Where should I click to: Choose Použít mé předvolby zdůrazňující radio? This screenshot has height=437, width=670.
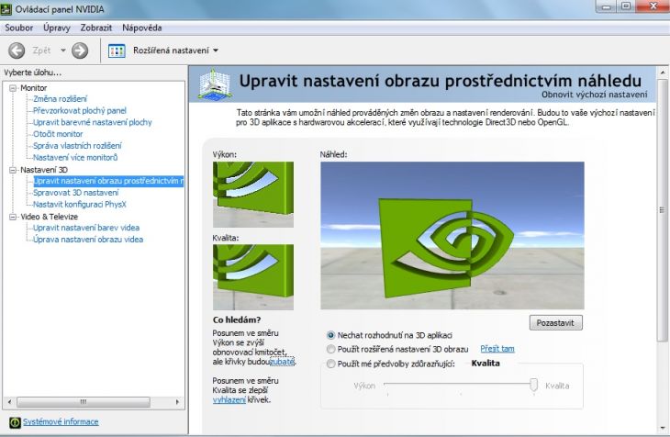(x=330, y=364)
